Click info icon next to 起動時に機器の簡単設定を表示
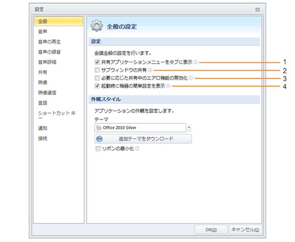The height and width of the screenshot is (242, 295). click(168, 86)
